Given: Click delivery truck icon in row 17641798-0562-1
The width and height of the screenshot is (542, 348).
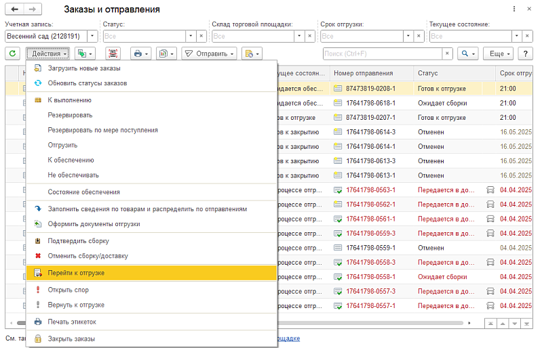Looking at the screenshot, I should (490, 204).
